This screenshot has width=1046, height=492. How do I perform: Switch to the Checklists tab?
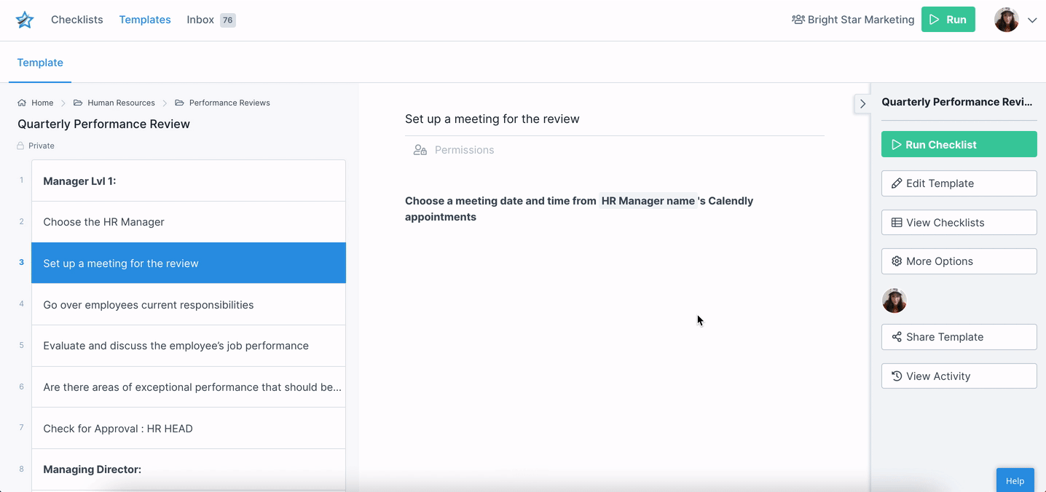[76, 20]
